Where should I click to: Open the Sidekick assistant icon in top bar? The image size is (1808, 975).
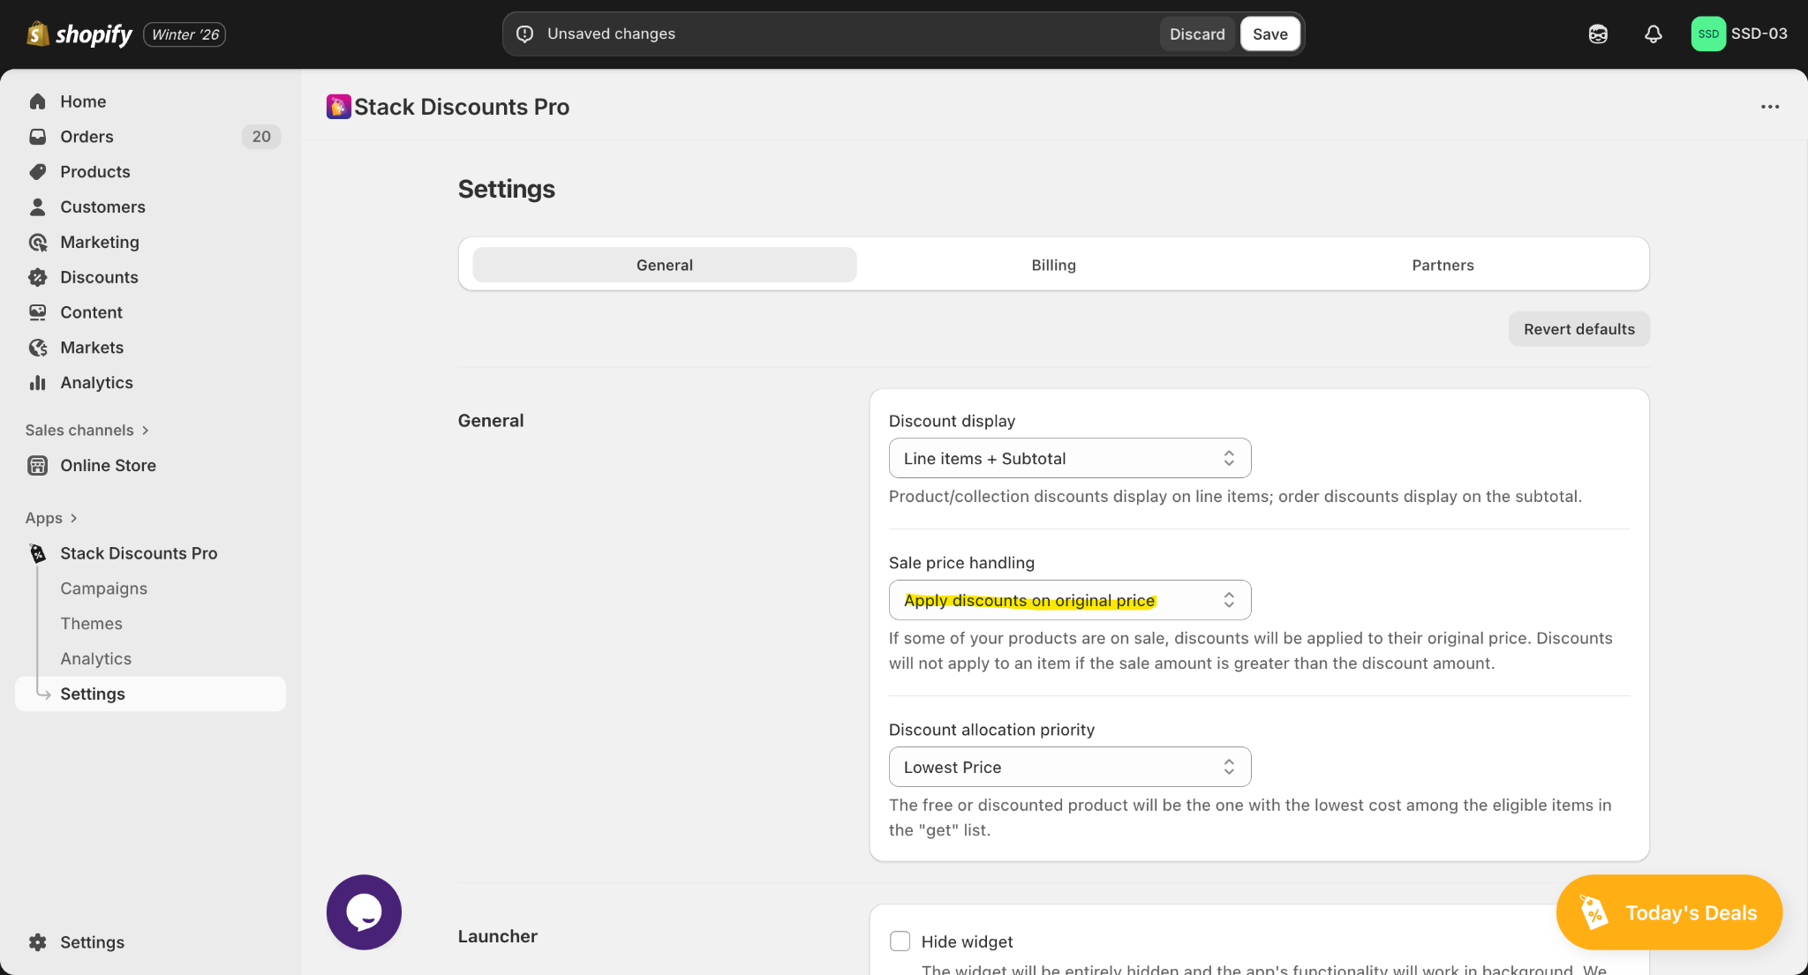pyautogui.click(x=1598, y=34)
